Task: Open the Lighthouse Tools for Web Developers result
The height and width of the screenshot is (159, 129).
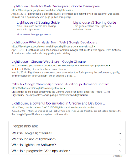Action: (56, 6)
